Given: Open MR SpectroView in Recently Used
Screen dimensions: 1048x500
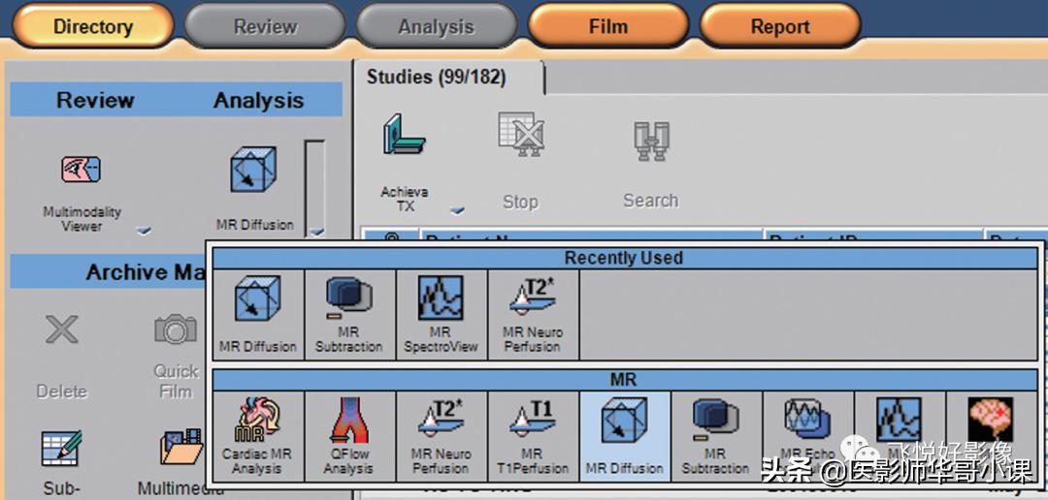Looking at the screenshot, I should [442, 314].
